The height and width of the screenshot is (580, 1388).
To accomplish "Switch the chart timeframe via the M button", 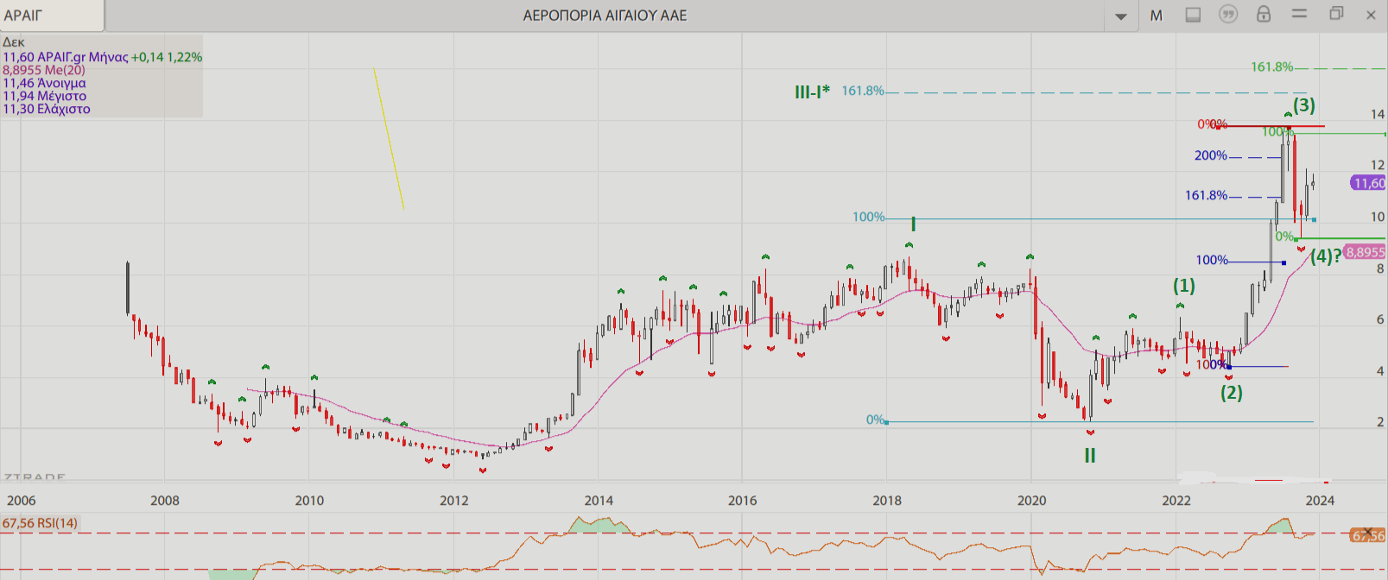I will click(1156, 16).
